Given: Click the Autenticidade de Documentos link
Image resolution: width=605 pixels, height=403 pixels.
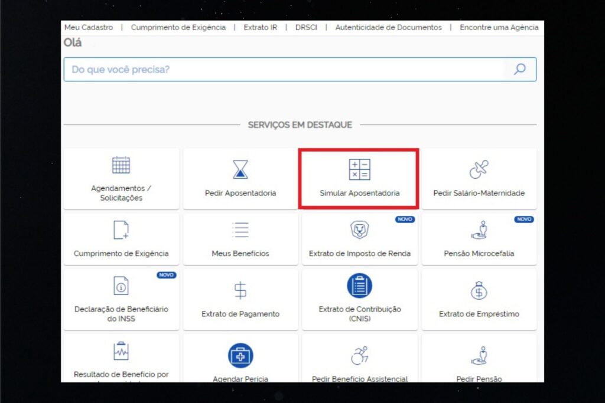Looking at the screenshot, I should pos(388,27).
